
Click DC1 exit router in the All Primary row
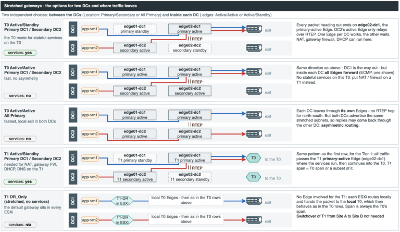pos(254,115)
